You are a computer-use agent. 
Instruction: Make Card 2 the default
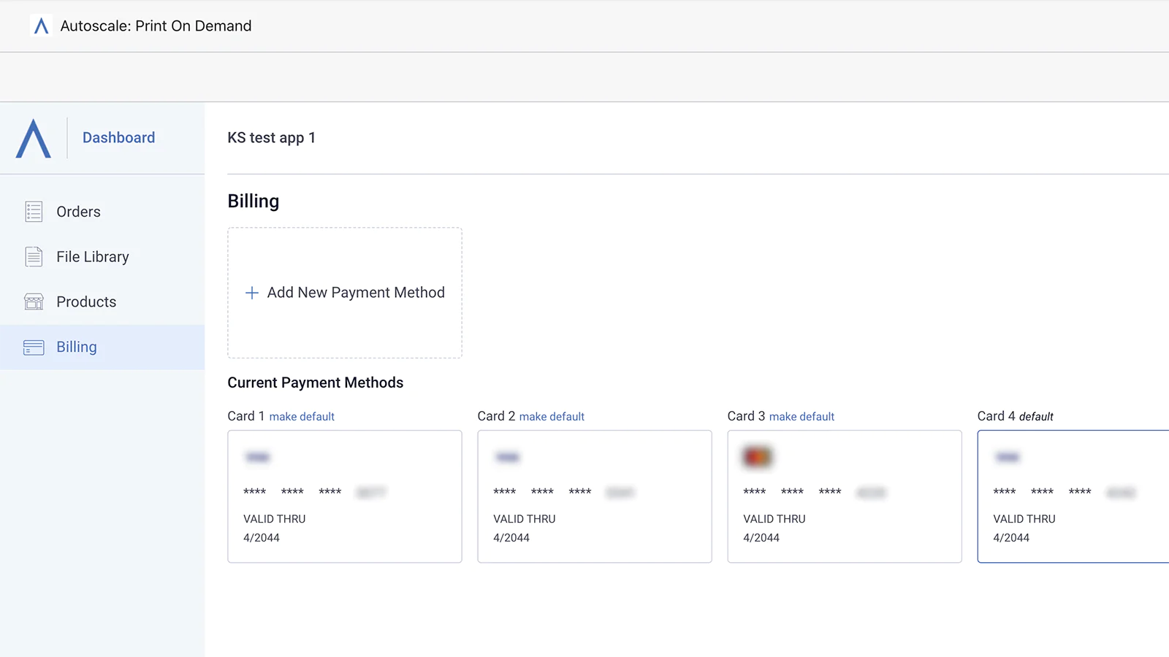click(x=552, y=417)
